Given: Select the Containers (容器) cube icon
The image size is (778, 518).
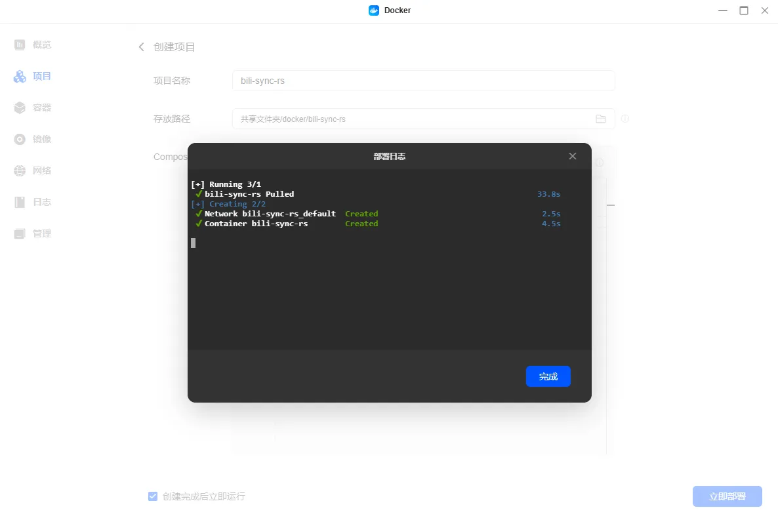Looking at the screenshot, I should (x=20, y=108).
